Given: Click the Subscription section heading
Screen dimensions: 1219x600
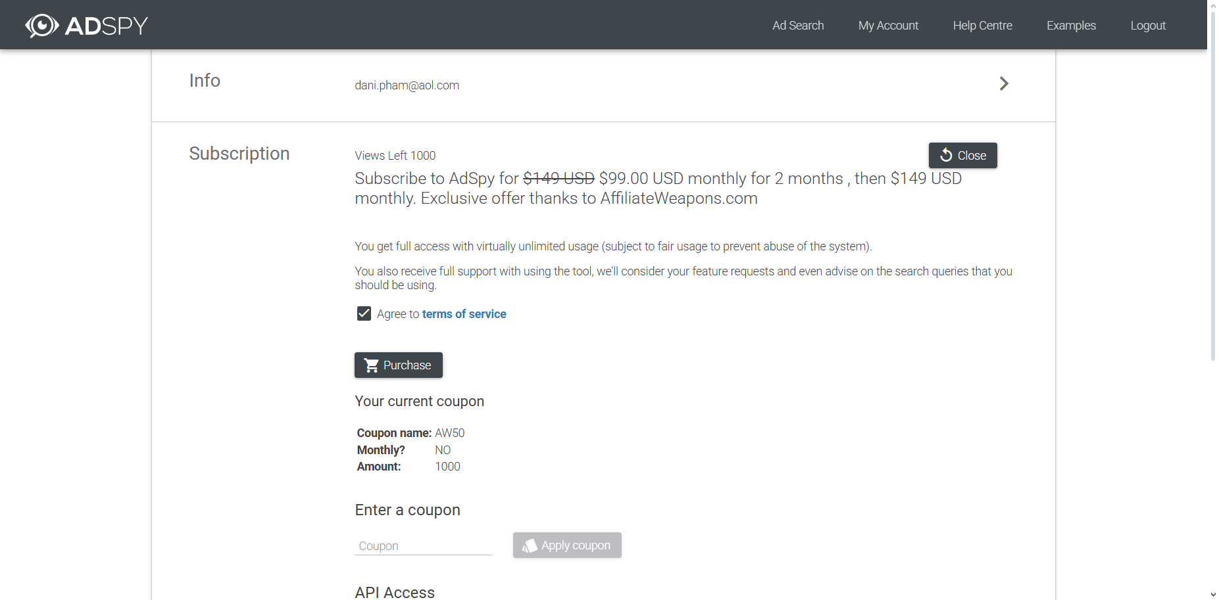Looking at the screenshot, I should (x=239, y=153).
